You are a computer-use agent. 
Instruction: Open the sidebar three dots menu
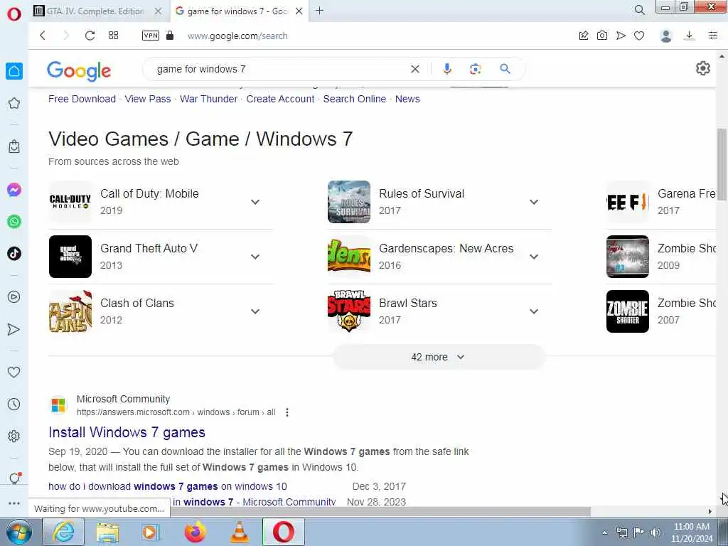pyautogui.click(x=14, y=503)
